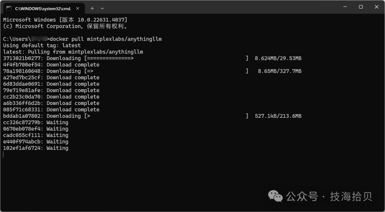Select the C:\WINDOWS\system32\cmd. tab
This screenshot has width=385, height=212.
coord(43,8)
